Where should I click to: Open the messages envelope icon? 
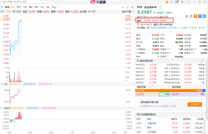[177, 2]
